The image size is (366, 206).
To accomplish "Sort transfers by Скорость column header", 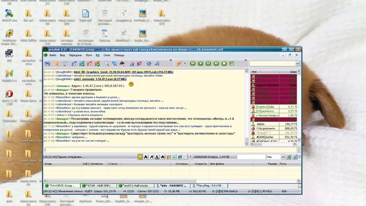I will 199,164.
